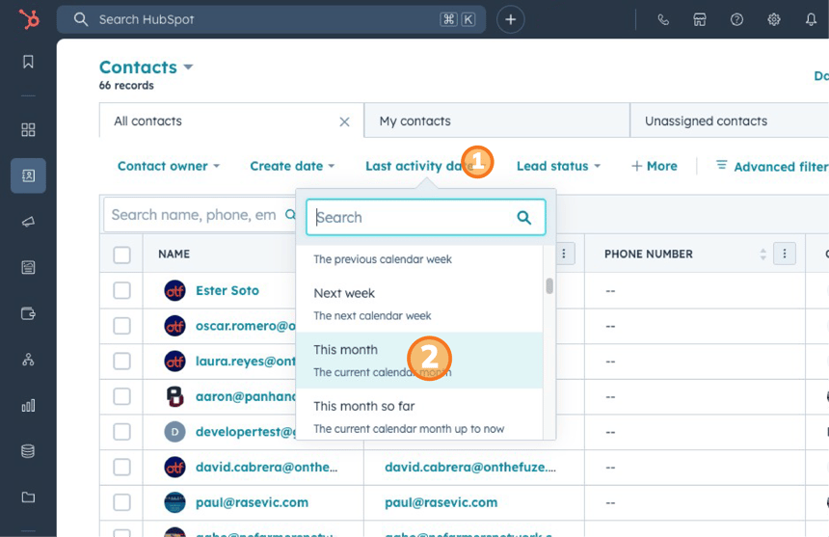The height and width of the screenshot is (537, 829).
Task: Toggle the select-all checkbox in header
Action: (x=122, y=255)
